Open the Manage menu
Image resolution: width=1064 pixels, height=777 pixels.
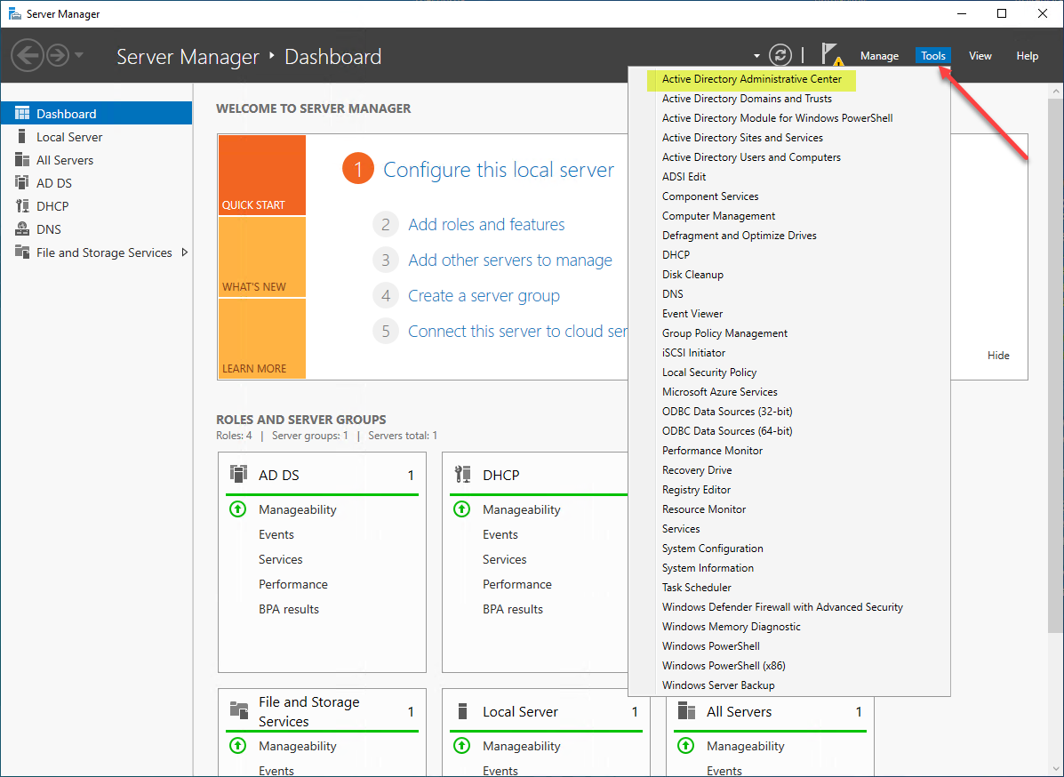(x=879, y=56)
